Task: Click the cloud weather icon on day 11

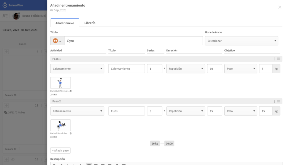Action: pyautogui.click(x=6, y=112)
